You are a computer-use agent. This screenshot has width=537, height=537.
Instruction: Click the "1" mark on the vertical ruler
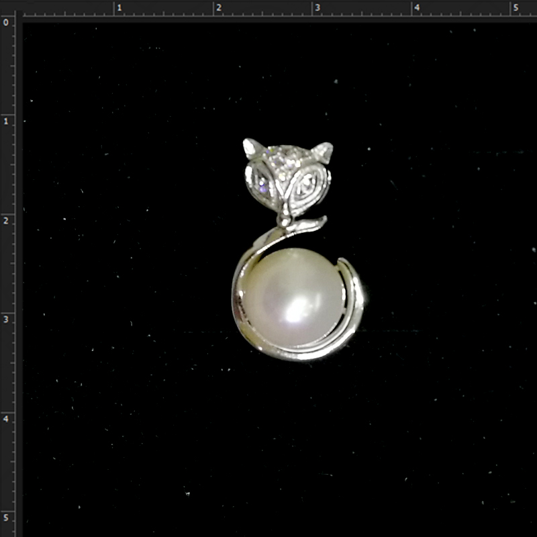(6, 121)
